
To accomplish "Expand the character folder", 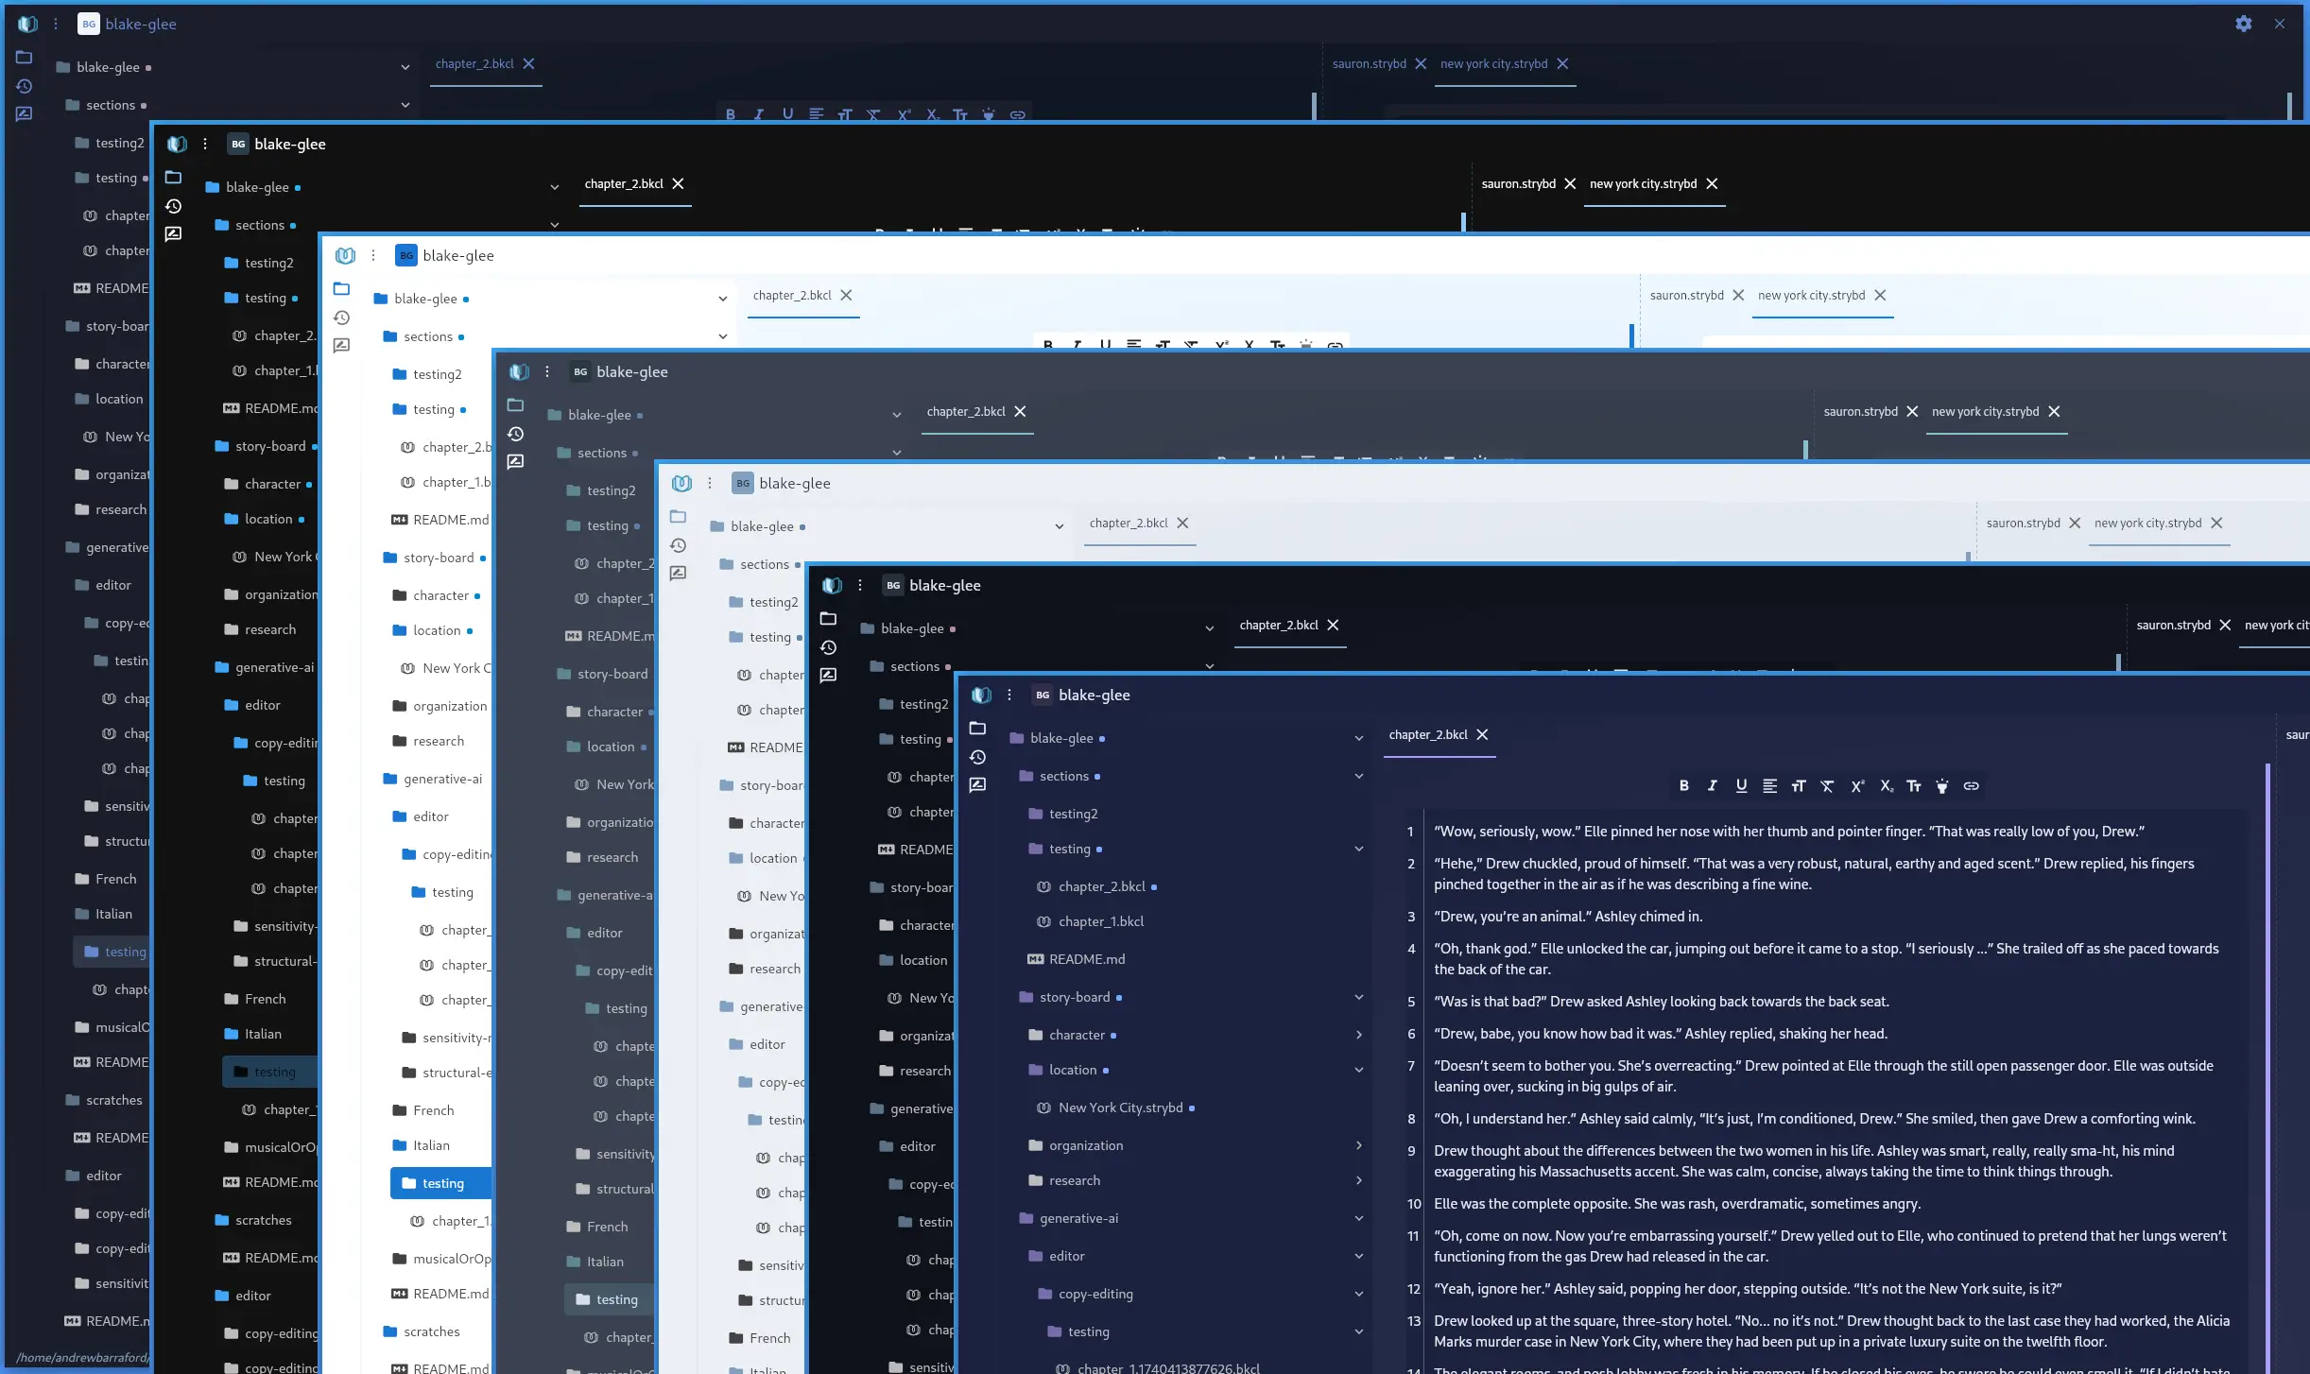I will pos(1358,1035).
